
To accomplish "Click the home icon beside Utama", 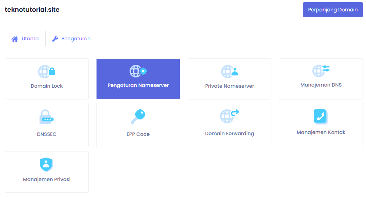I will click(15, 39).
